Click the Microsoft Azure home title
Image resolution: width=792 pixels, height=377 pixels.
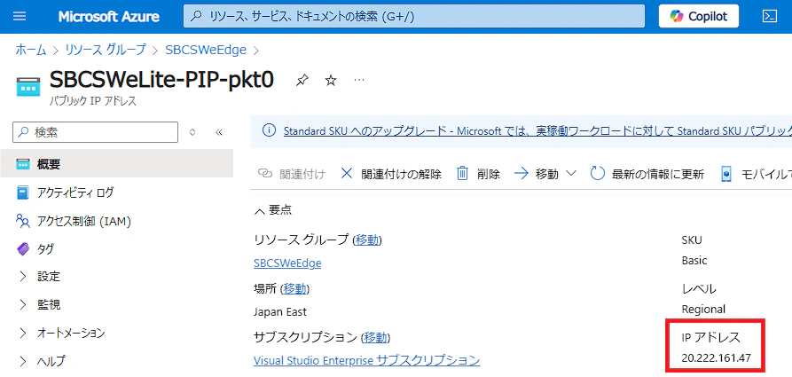(x=109, y=17)
